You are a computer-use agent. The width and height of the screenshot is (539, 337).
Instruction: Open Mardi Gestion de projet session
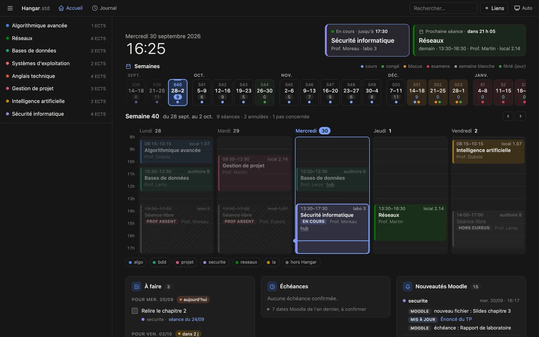pos(255,173)
